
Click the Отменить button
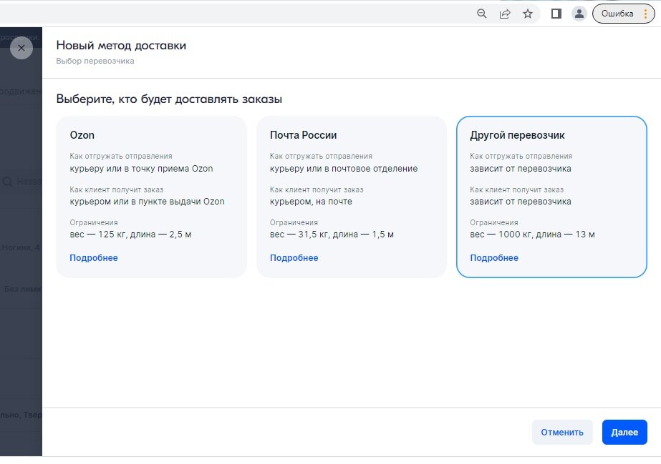562,432
